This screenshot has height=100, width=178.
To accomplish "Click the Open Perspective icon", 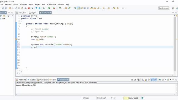I will pos(173,8).
